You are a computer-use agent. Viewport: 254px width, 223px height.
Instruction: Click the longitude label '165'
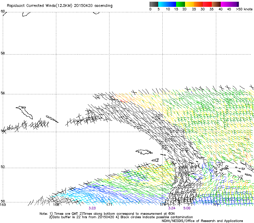pyautogui.click(x=3, y=205)
